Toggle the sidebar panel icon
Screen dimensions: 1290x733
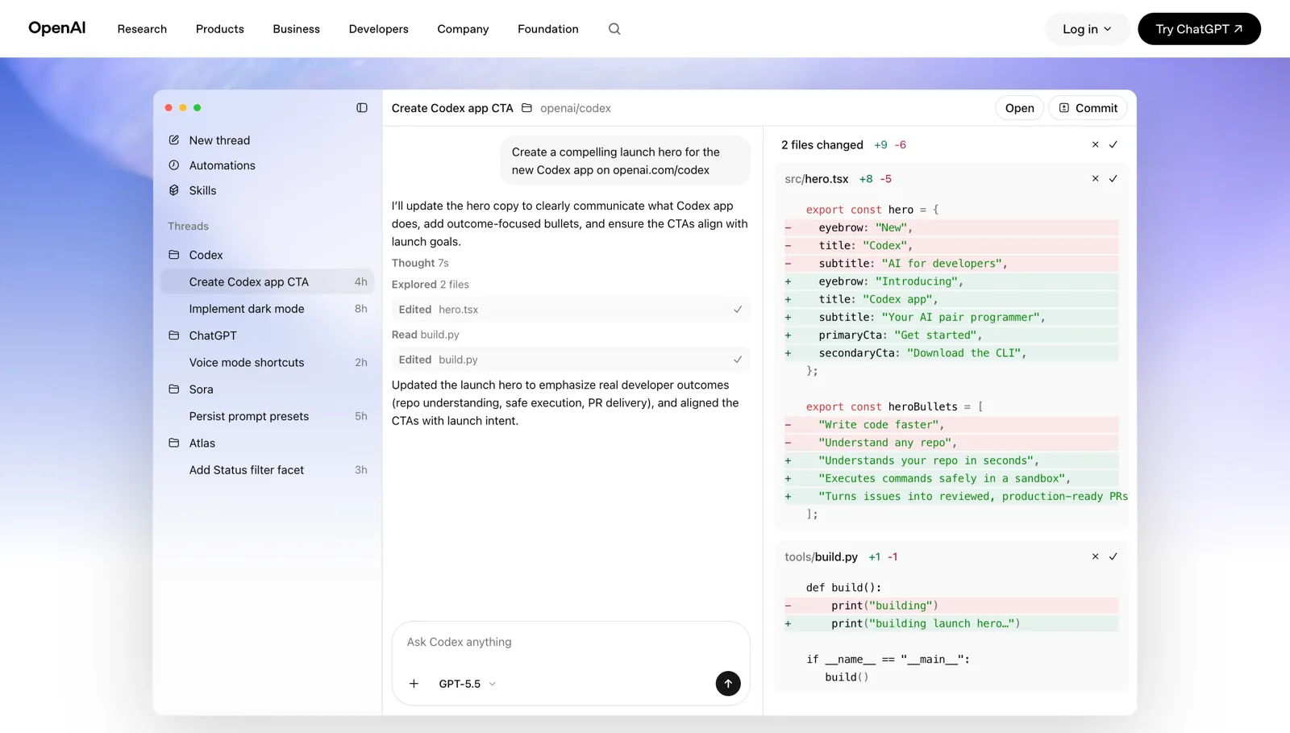362,108
